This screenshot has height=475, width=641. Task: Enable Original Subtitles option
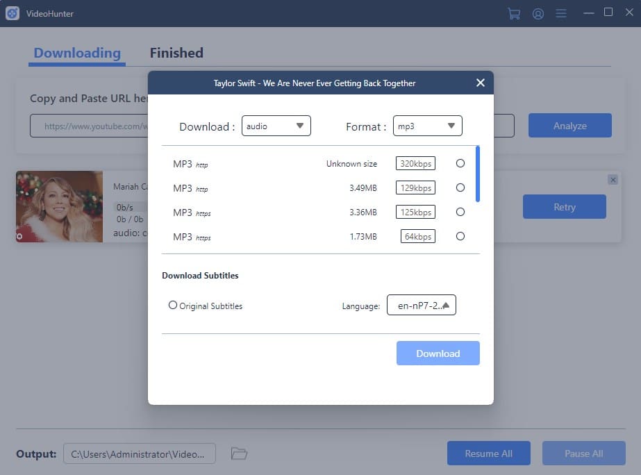point(173,306)
